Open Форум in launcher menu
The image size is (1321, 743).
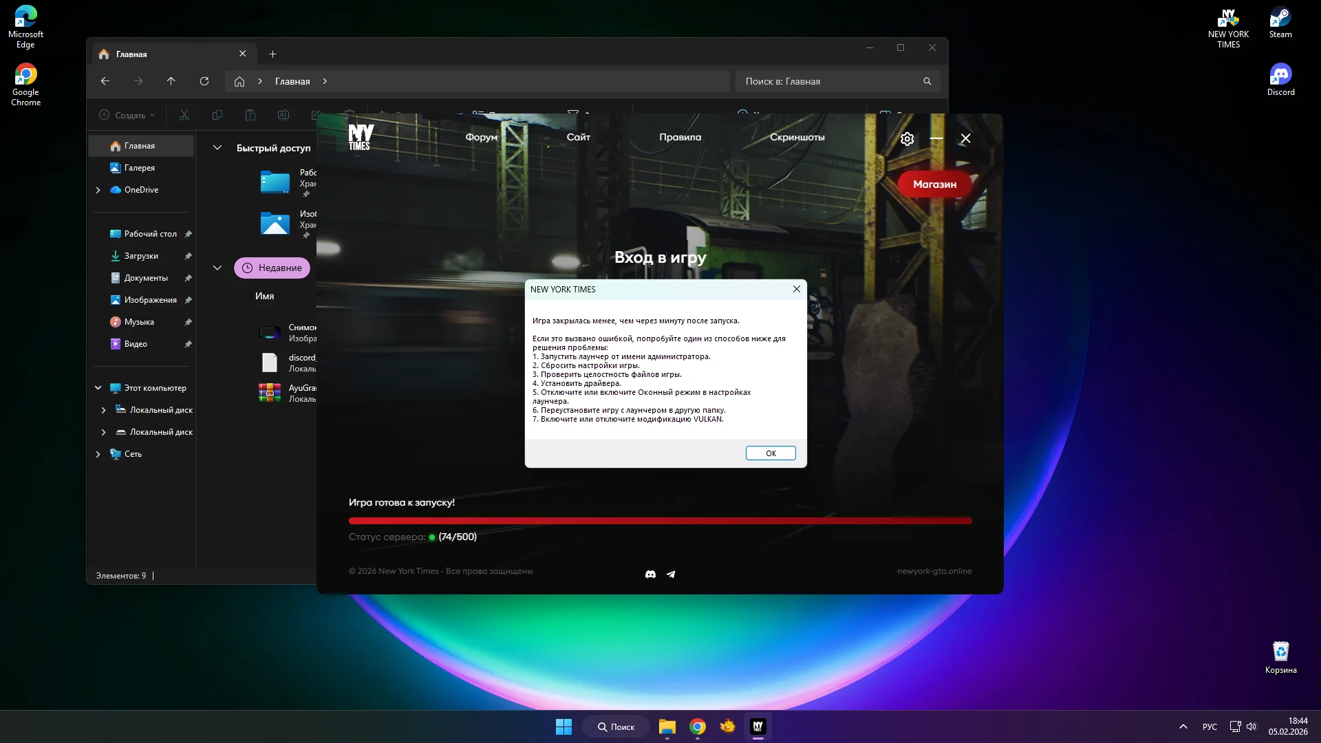pyautogui.click(x=481, y=137)
